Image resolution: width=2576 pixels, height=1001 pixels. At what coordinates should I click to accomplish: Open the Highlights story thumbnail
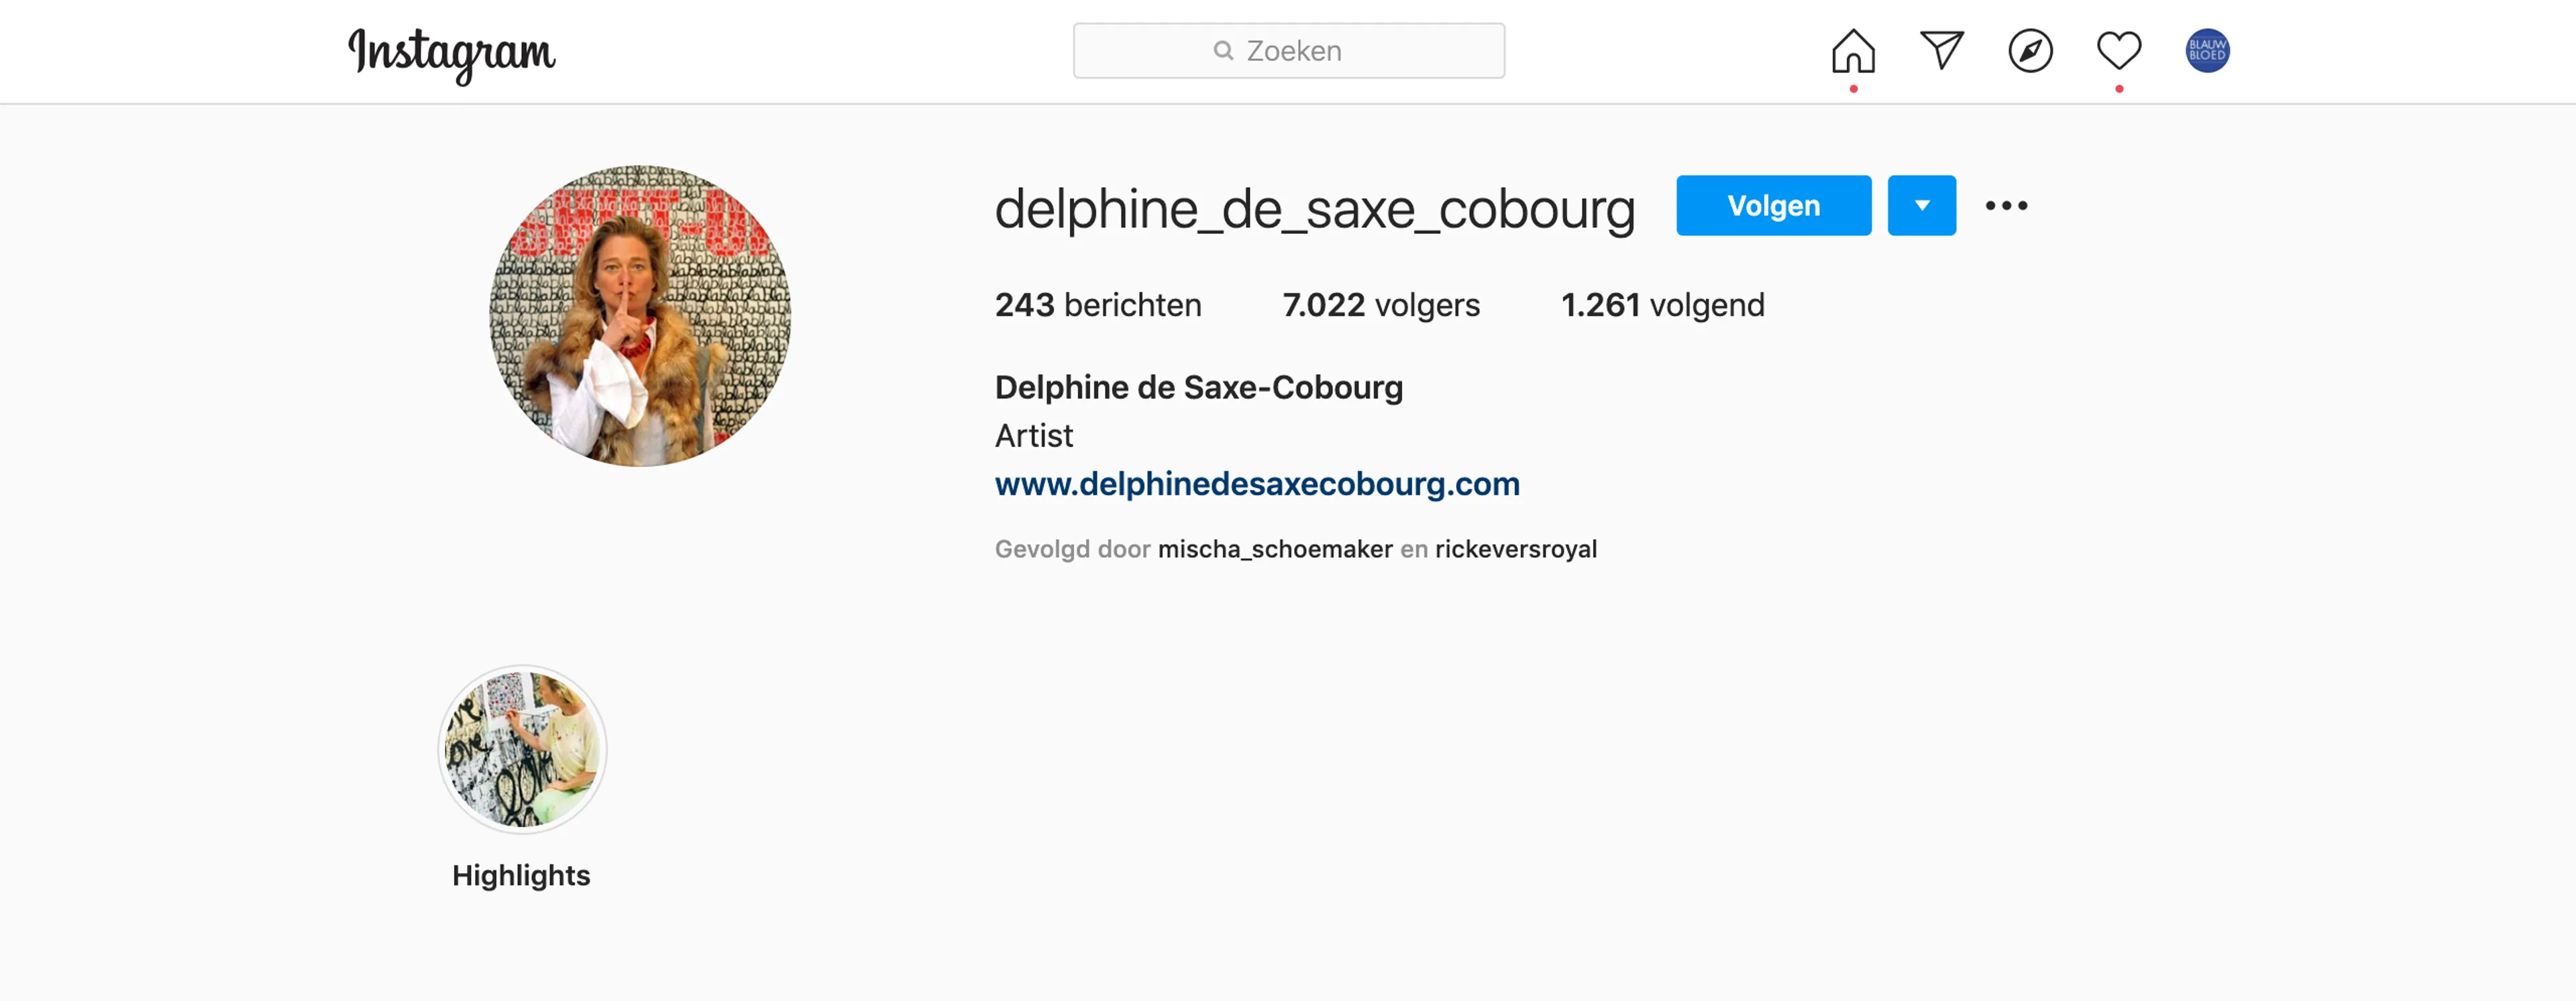[x=522, y=750]
